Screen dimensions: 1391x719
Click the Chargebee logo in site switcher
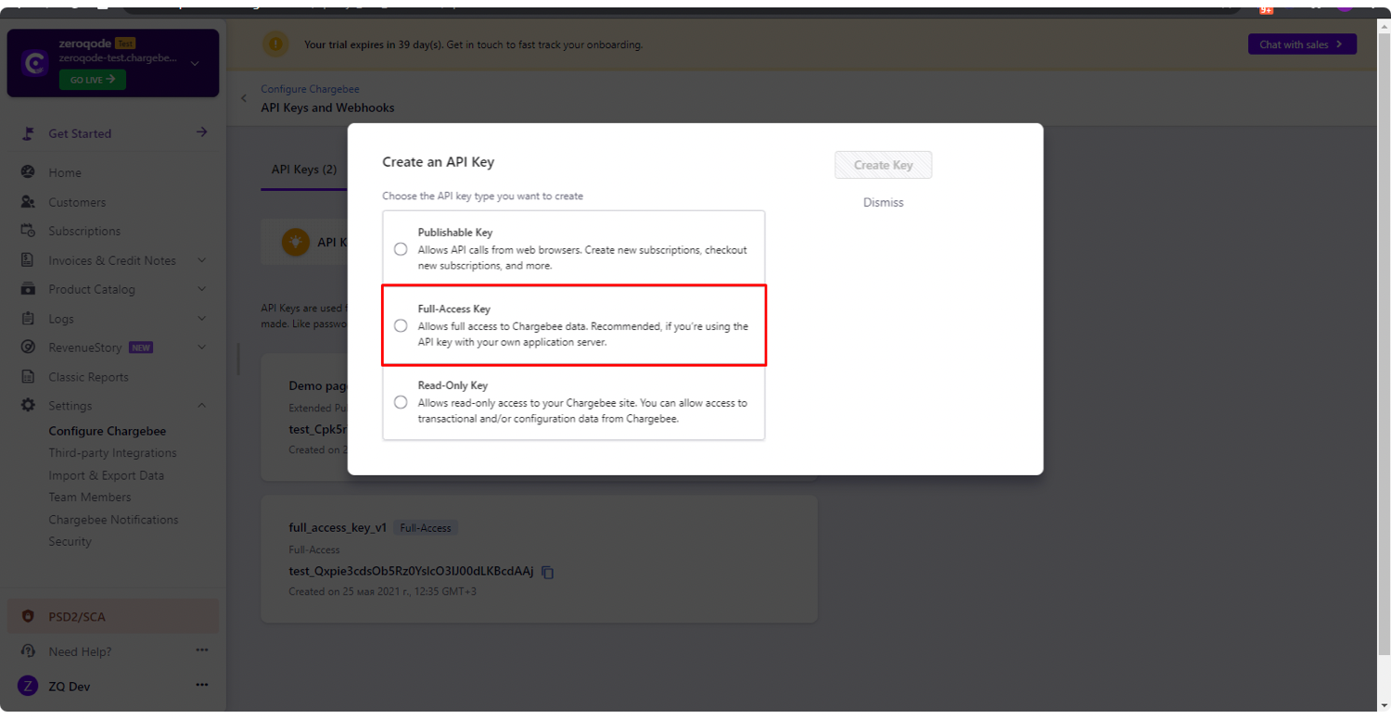click(x=35, y=64)
